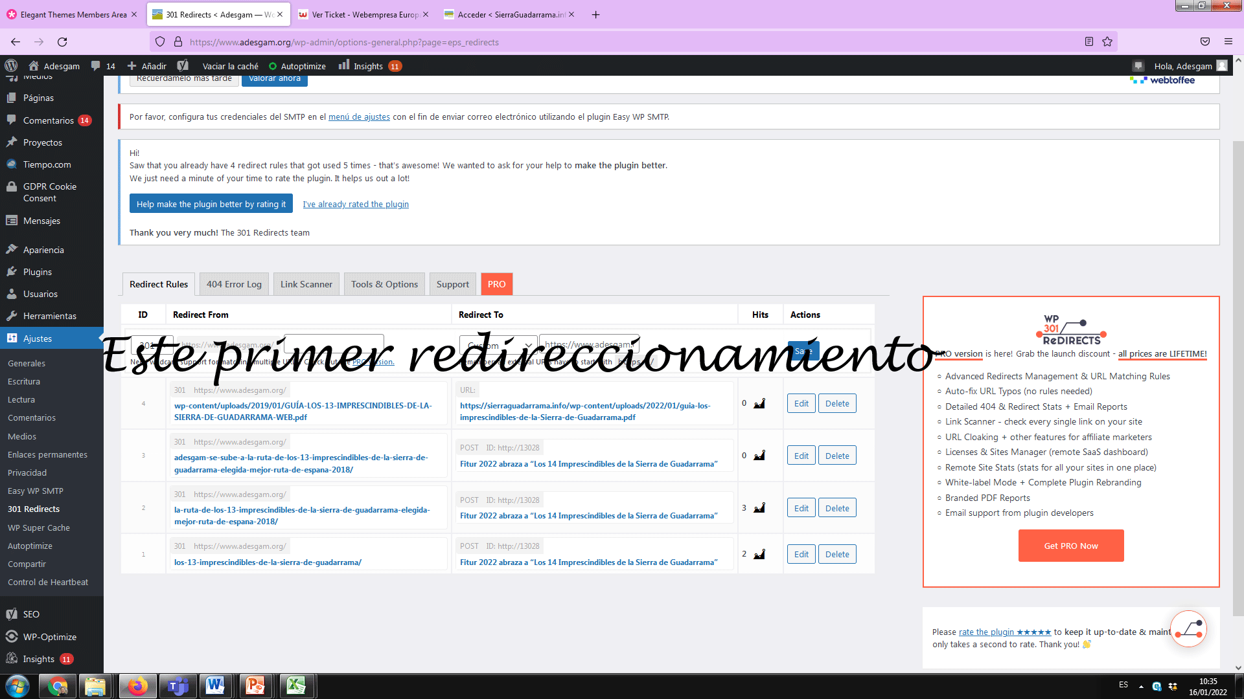Image resolution: width=1244 pixels, height=699 pixels.
Task: Open Chrome from the taskbar
Action: coord(57,686)
